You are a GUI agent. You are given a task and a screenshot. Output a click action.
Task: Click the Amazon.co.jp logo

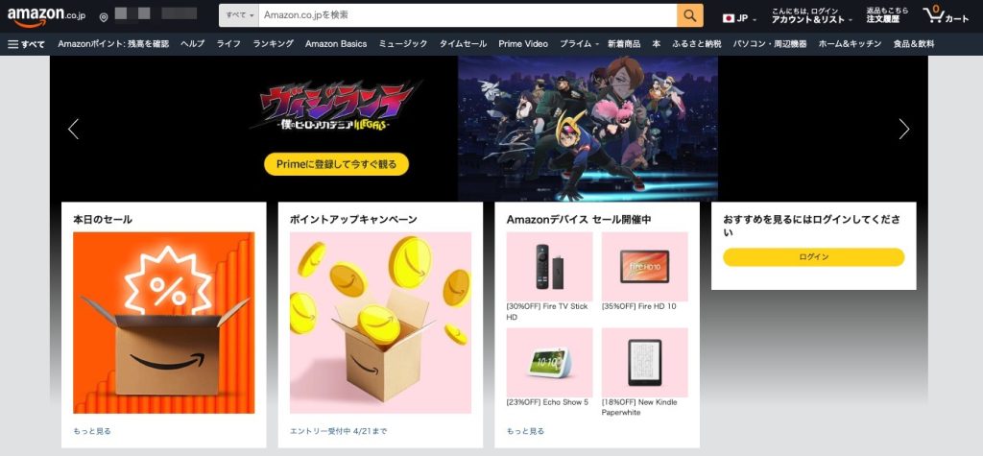click(46, 16)
